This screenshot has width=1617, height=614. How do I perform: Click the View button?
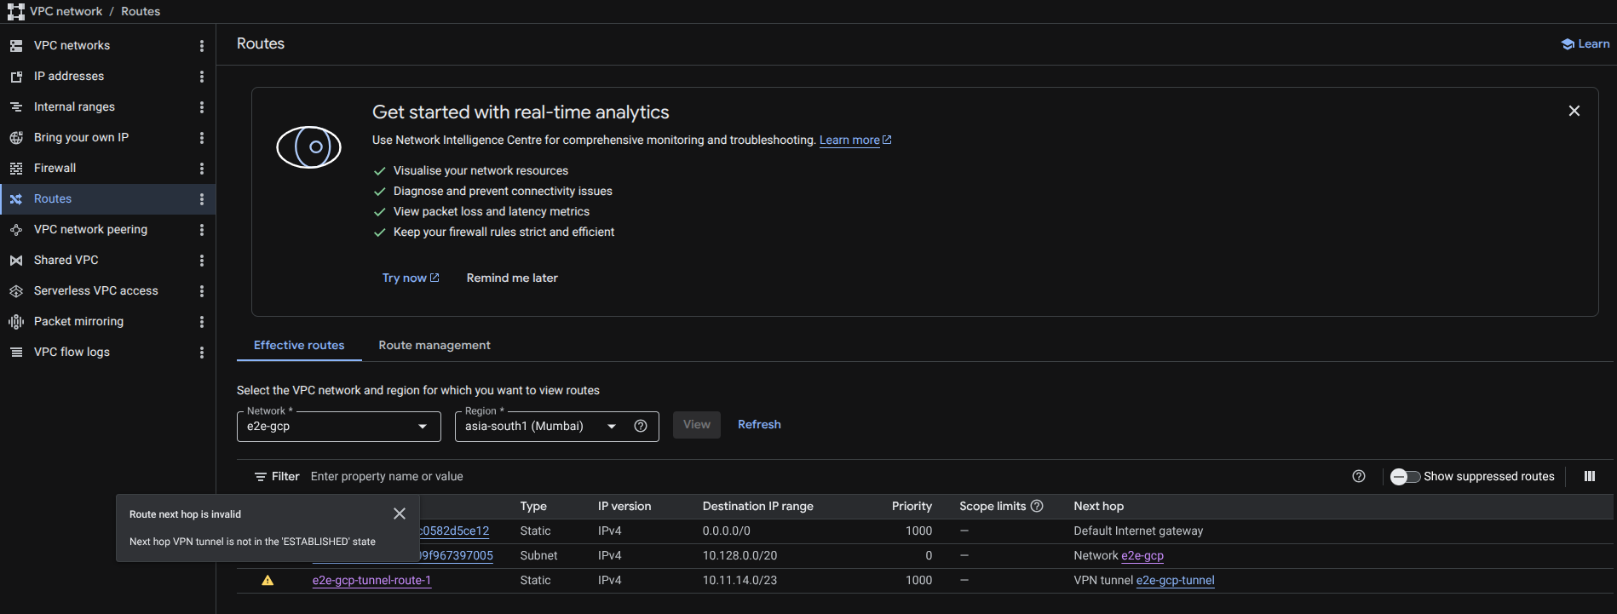tap(697, 425)
